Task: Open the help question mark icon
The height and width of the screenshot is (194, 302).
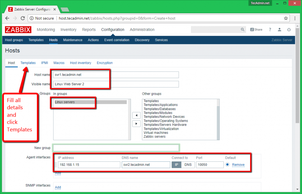Action: [270, 30]
